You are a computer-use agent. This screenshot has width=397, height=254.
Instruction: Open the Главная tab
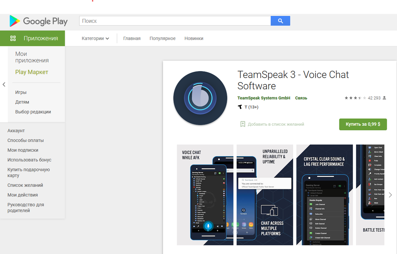coord(132,38)
